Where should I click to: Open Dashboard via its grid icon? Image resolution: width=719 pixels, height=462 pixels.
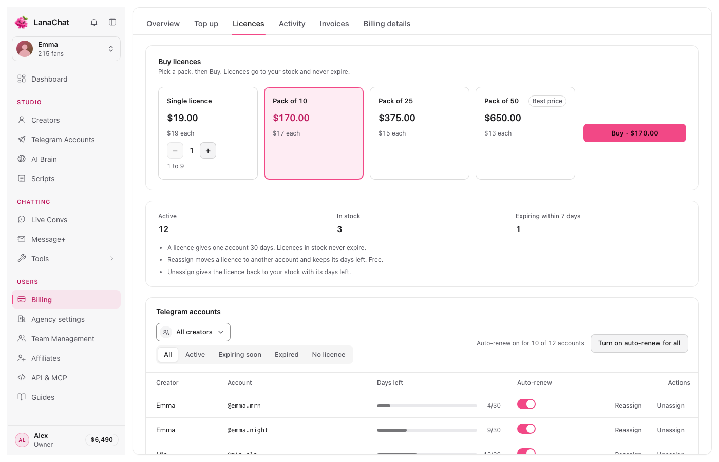[x=22, y=79]
